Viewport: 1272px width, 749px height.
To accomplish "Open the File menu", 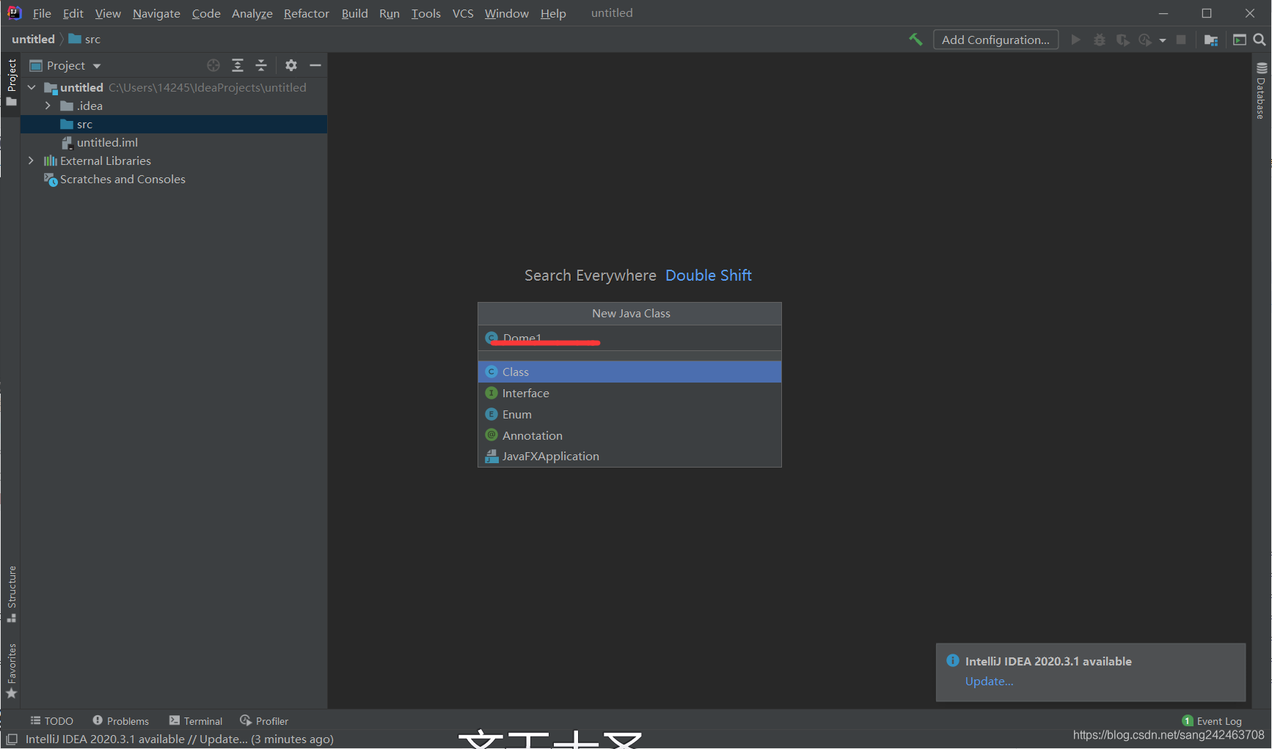I will pos(42,13).
